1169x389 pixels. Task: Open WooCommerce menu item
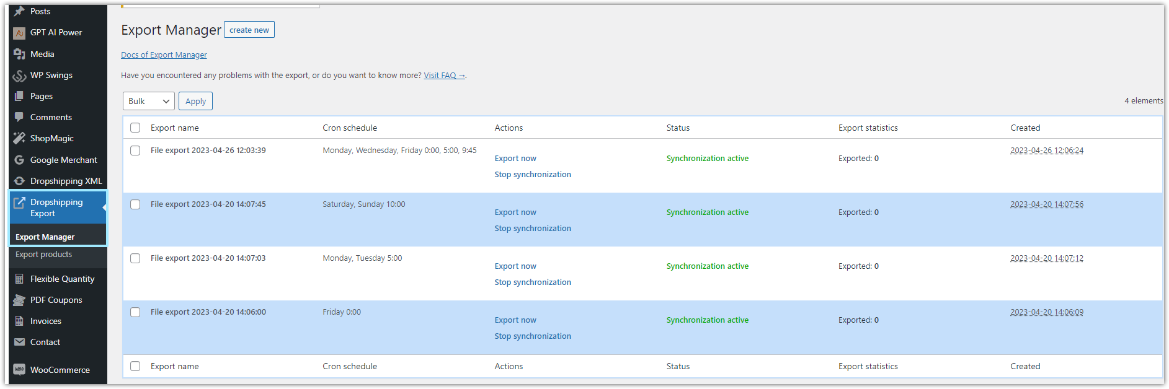tap(60, 370)
